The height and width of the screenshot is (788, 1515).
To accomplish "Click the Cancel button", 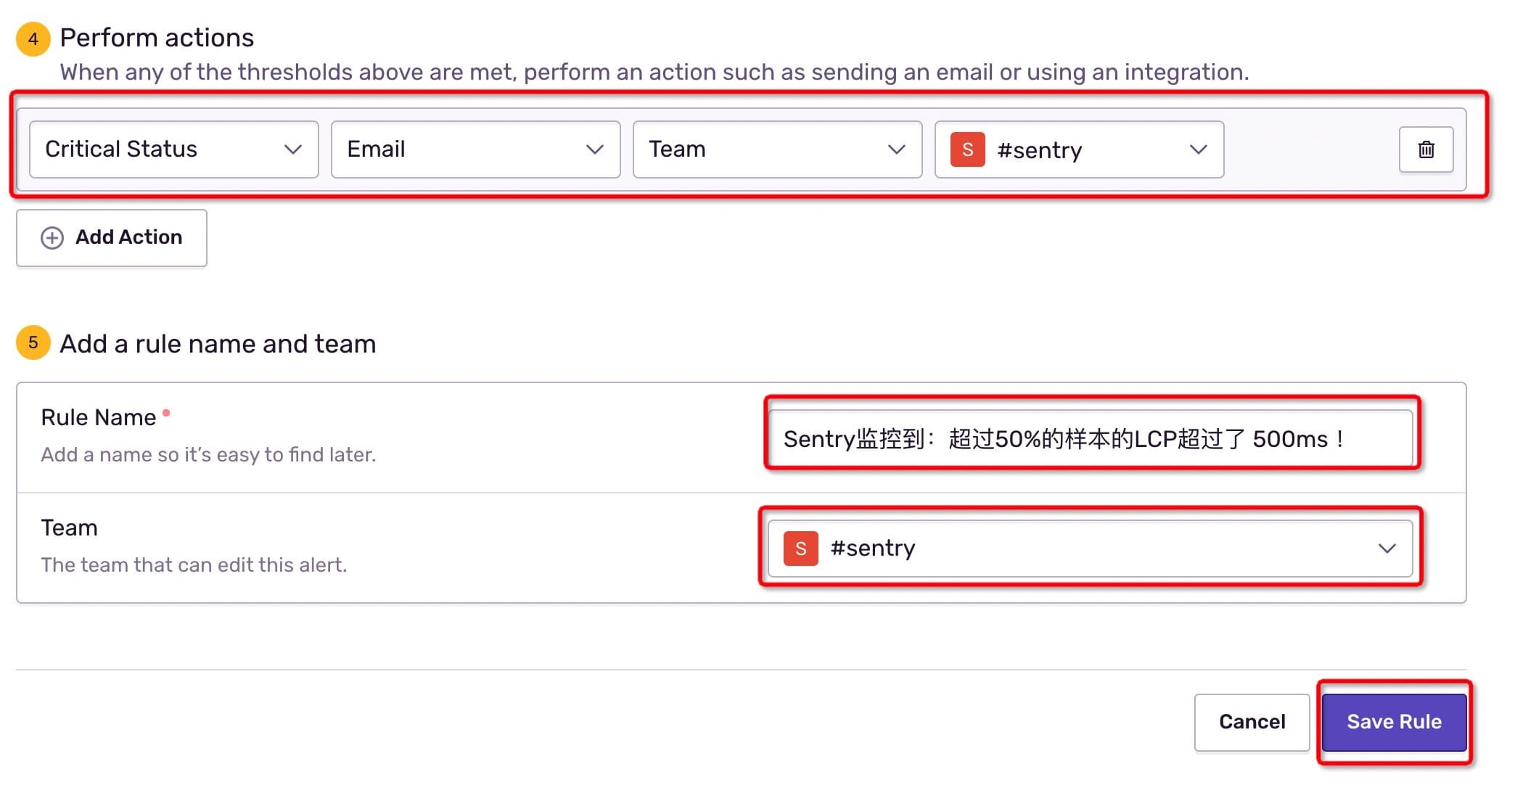I will click(1252, 722).
